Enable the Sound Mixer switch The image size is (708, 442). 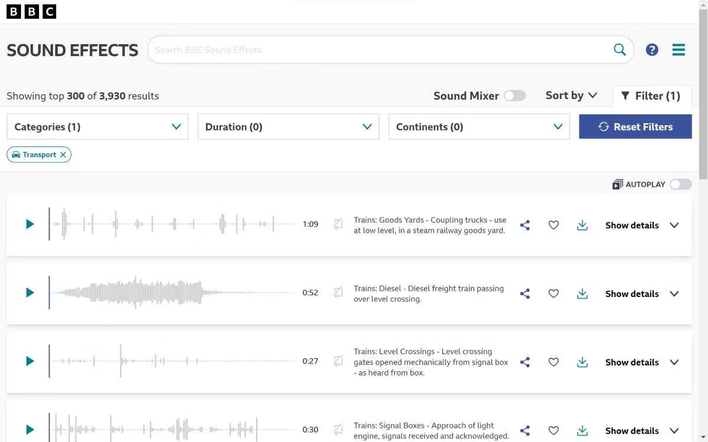click(514, 96)
